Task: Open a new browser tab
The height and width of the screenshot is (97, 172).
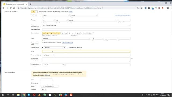Action: pos(30,4)
